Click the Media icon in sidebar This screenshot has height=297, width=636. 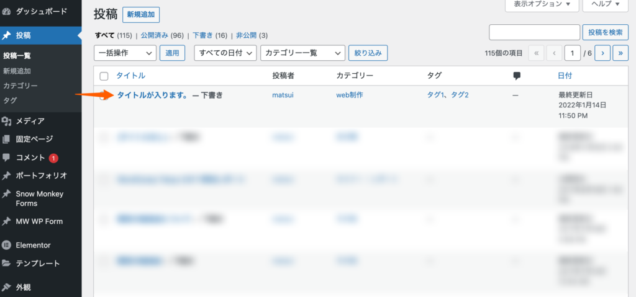[x=7, y=121]
